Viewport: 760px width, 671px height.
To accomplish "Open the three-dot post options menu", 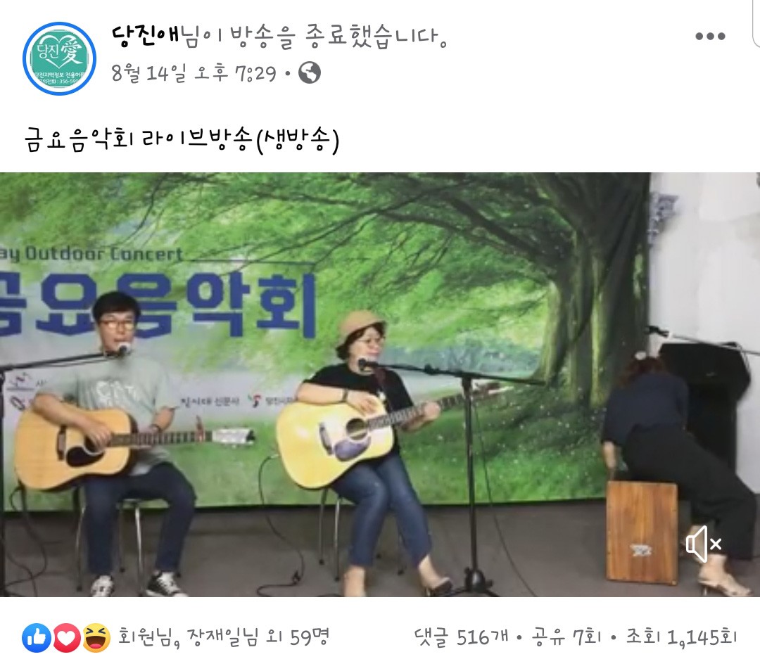I will (x=709, y=36).
